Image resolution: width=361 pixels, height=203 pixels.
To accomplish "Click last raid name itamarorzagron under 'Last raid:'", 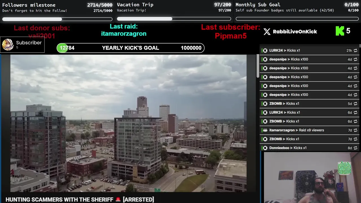I will click(124, 34).
